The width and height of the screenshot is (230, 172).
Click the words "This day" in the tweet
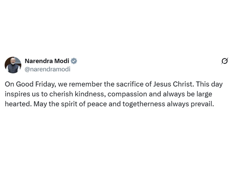click(209, 85)
